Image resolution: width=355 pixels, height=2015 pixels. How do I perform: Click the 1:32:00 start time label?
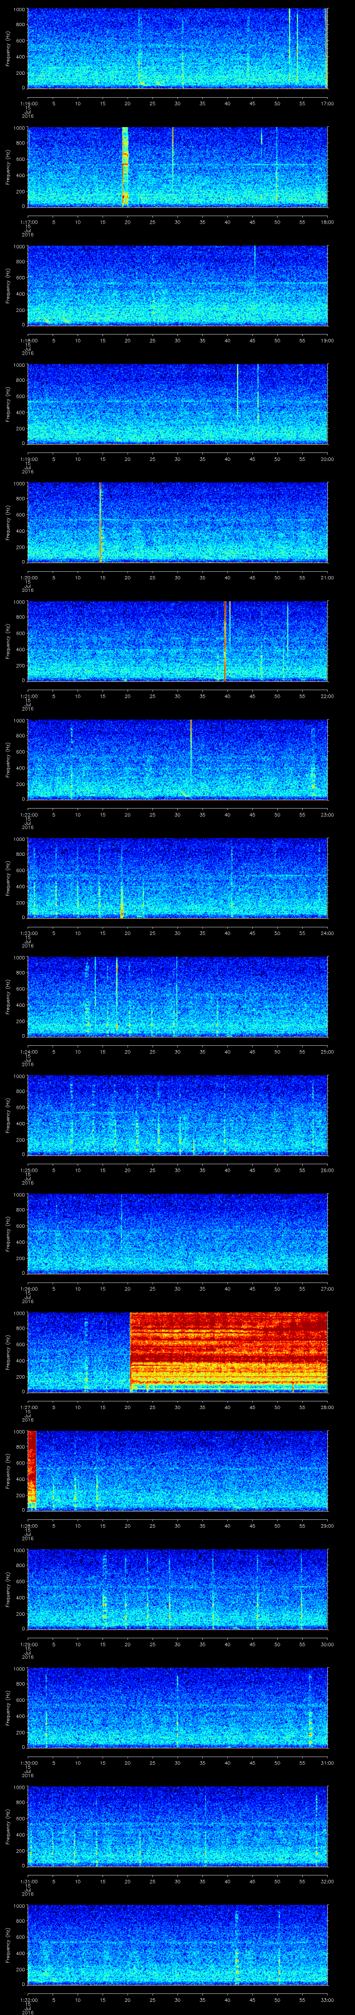click(28, 1999)
